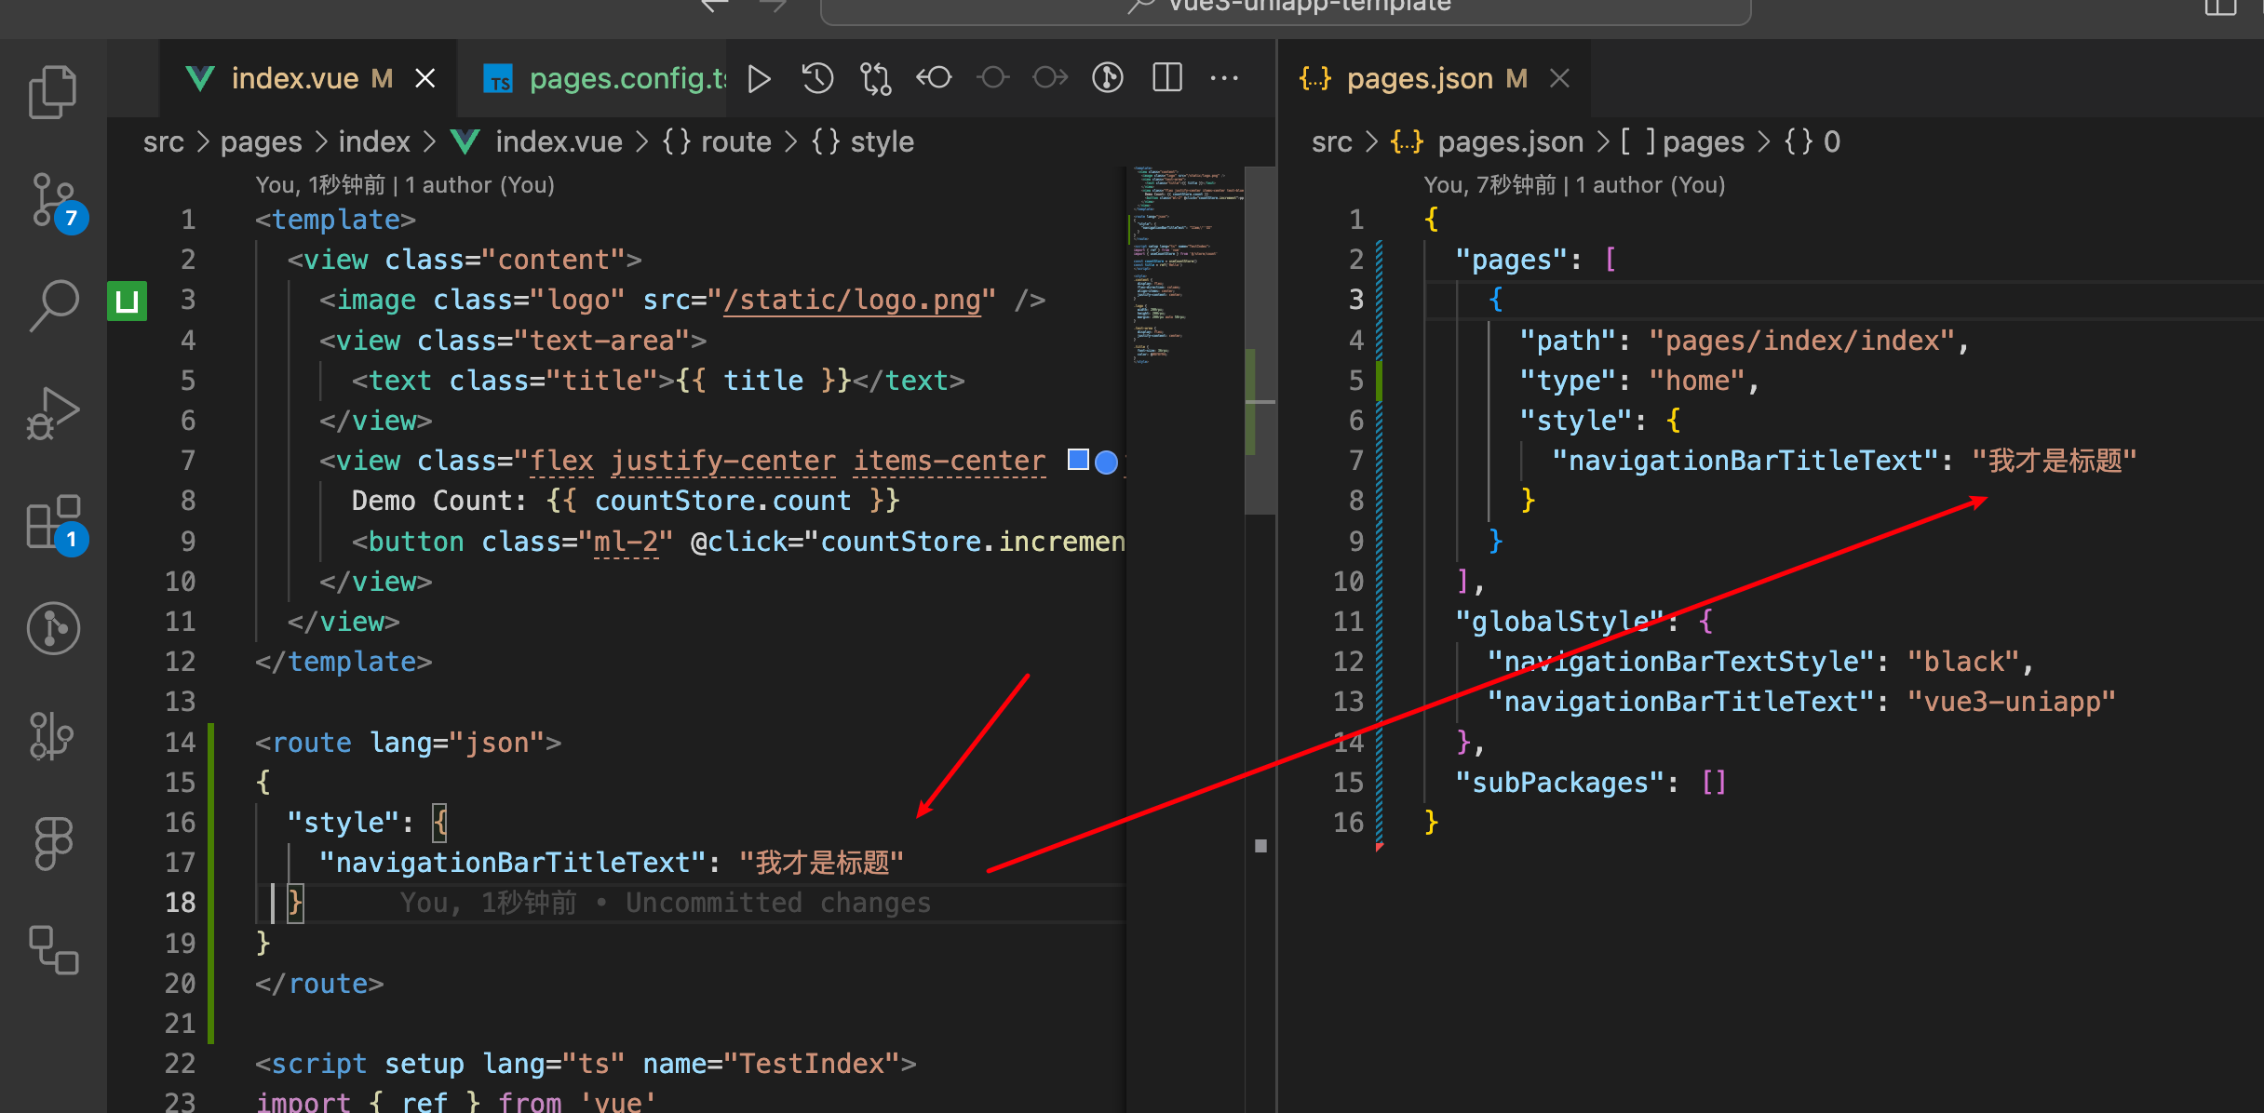This screenshot has height=1113, width=2264.
Task: Open the GitLens commit graph icon
Action: point(1107,78)
